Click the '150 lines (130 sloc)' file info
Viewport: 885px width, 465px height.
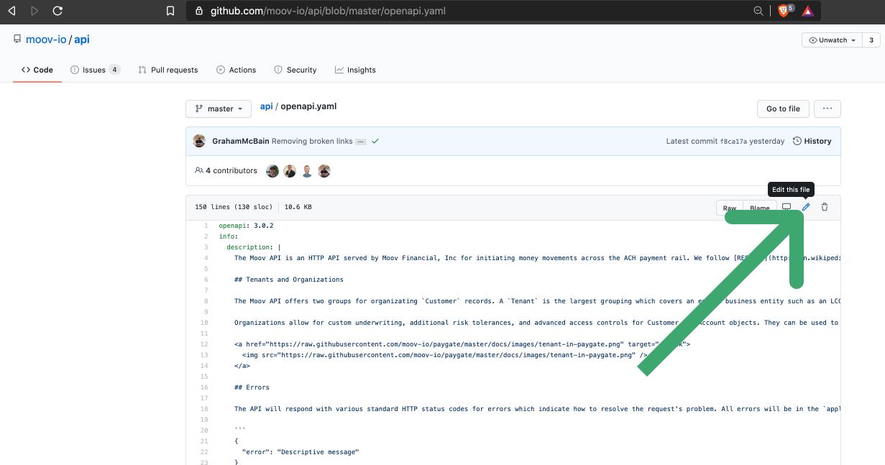point(234,207)
